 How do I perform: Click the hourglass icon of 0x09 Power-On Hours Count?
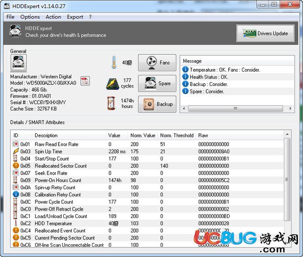click(x=15, y=180)
